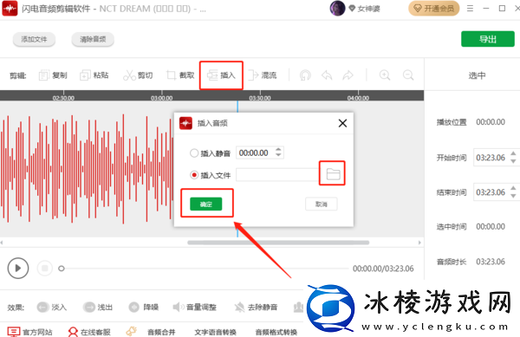The width and height of the screenshot is (520, 337).
Task: Decrease silence duration with down arrow
Action: click(x=278, y=155)
